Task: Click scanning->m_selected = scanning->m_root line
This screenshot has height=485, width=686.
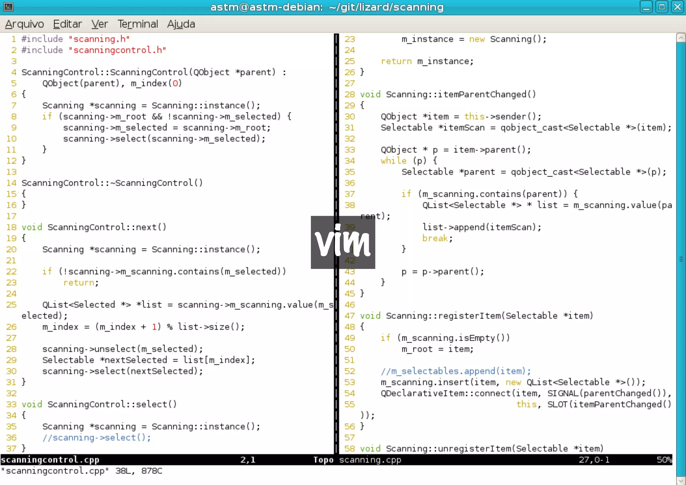Action: (x=167, y=128)
